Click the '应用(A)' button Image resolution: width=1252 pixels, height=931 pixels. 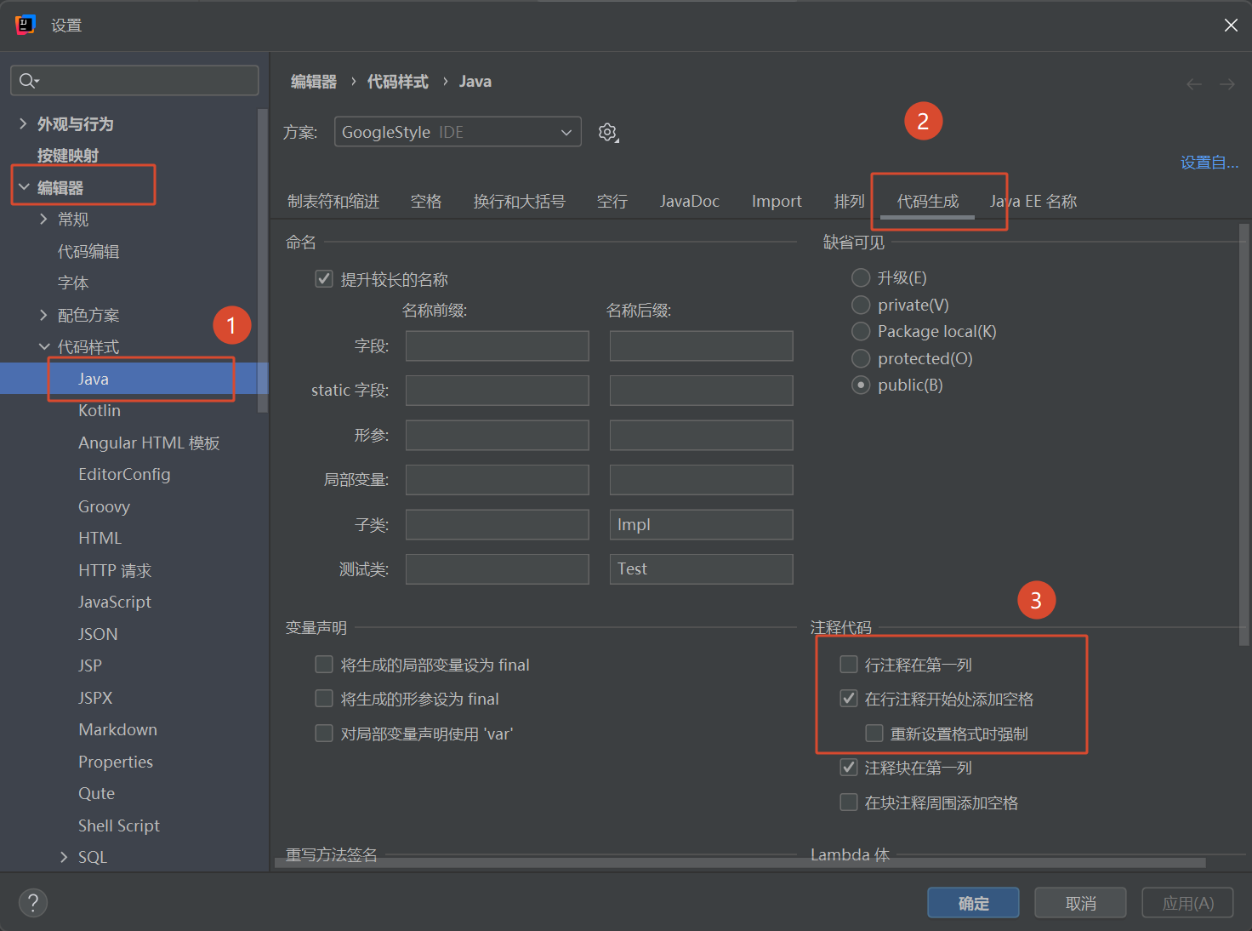(x=1187, y=903)
